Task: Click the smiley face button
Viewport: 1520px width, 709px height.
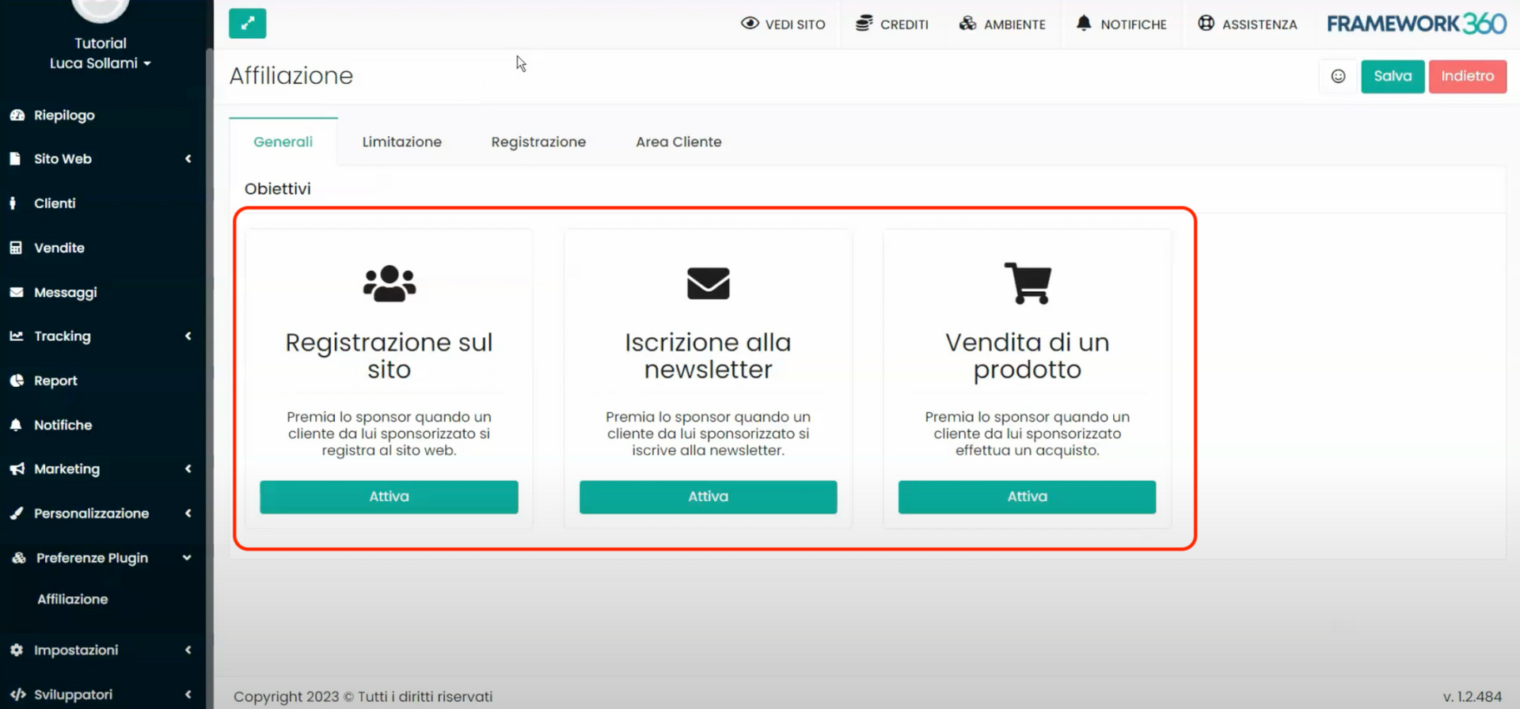Action: click(1338, 76)
